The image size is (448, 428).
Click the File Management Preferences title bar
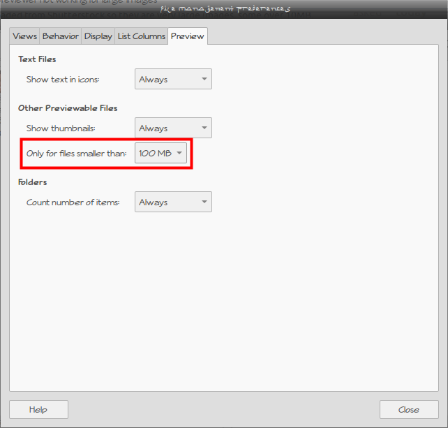tap(225, 8)
